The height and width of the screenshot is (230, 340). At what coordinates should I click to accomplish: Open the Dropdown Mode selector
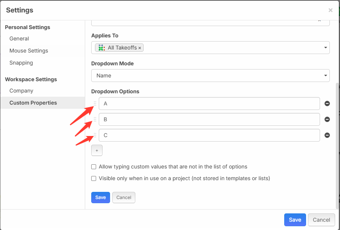210,76
